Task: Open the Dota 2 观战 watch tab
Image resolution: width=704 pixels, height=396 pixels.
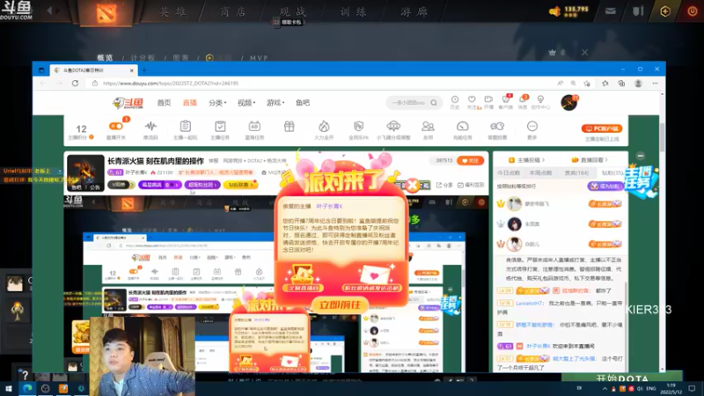Action: click(x=293, y=12)
